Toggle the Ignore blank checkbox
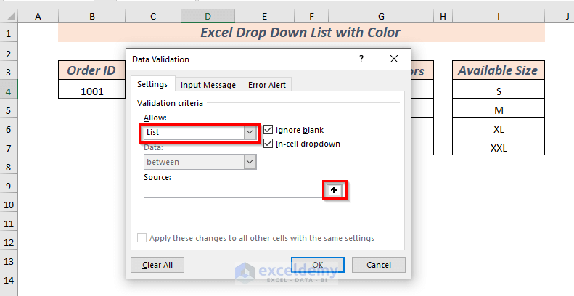The image size is (574, 296). click(269, 130)
